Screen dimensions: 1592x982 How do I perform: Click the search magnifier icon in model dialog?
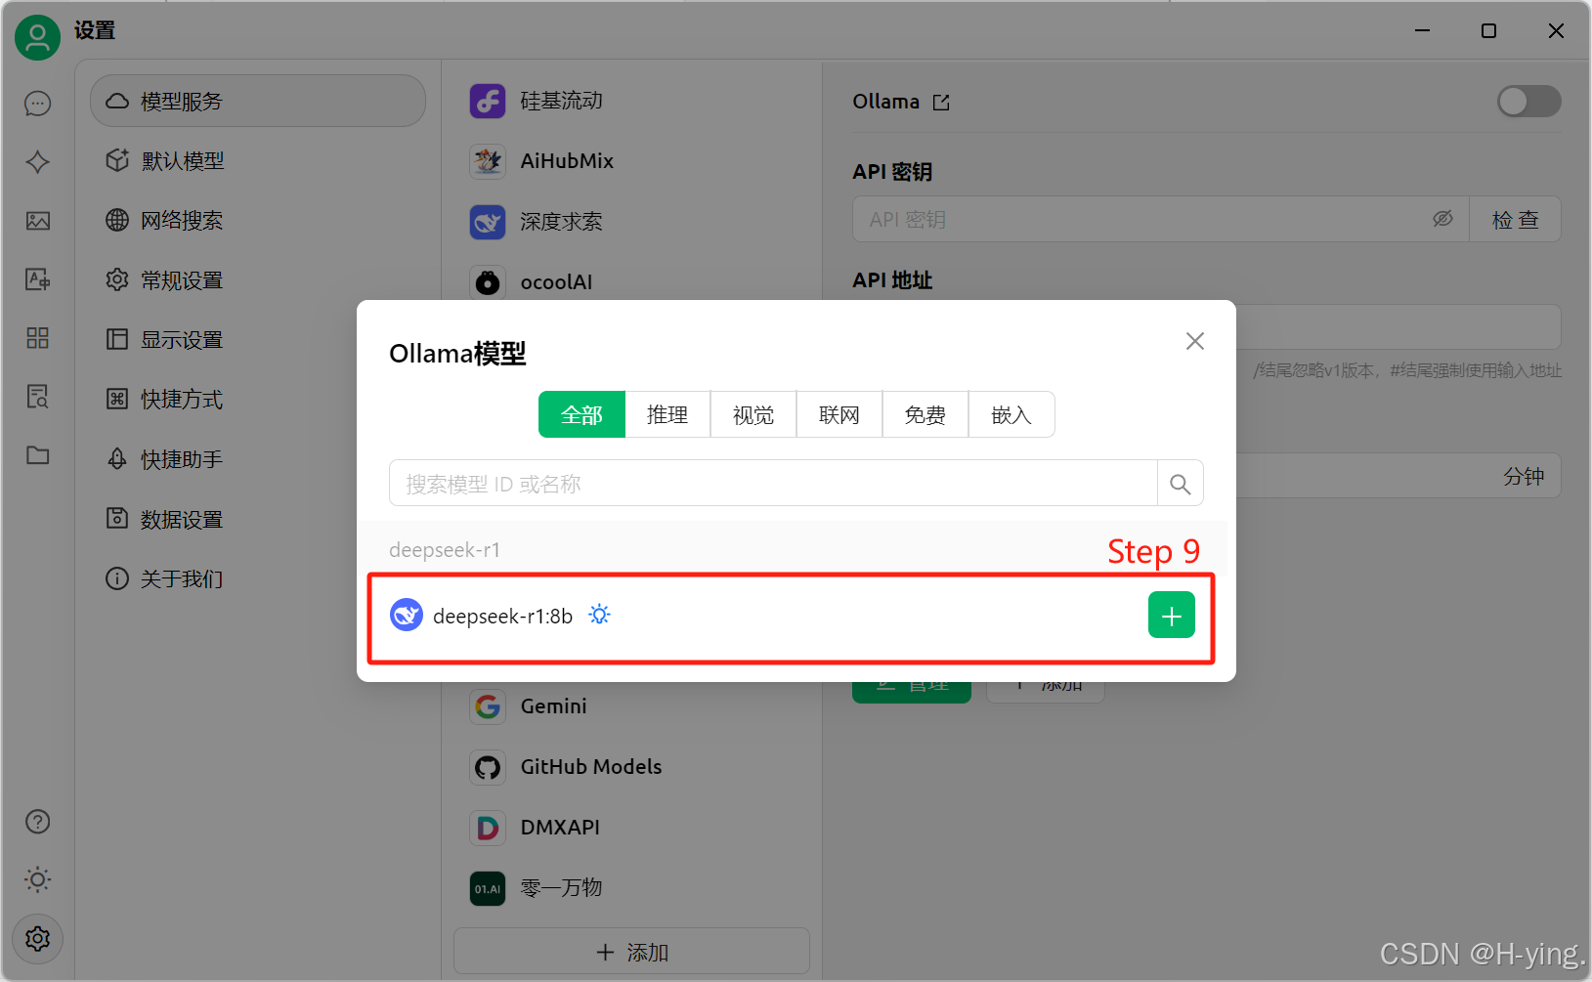click(x=1180, y=484)
